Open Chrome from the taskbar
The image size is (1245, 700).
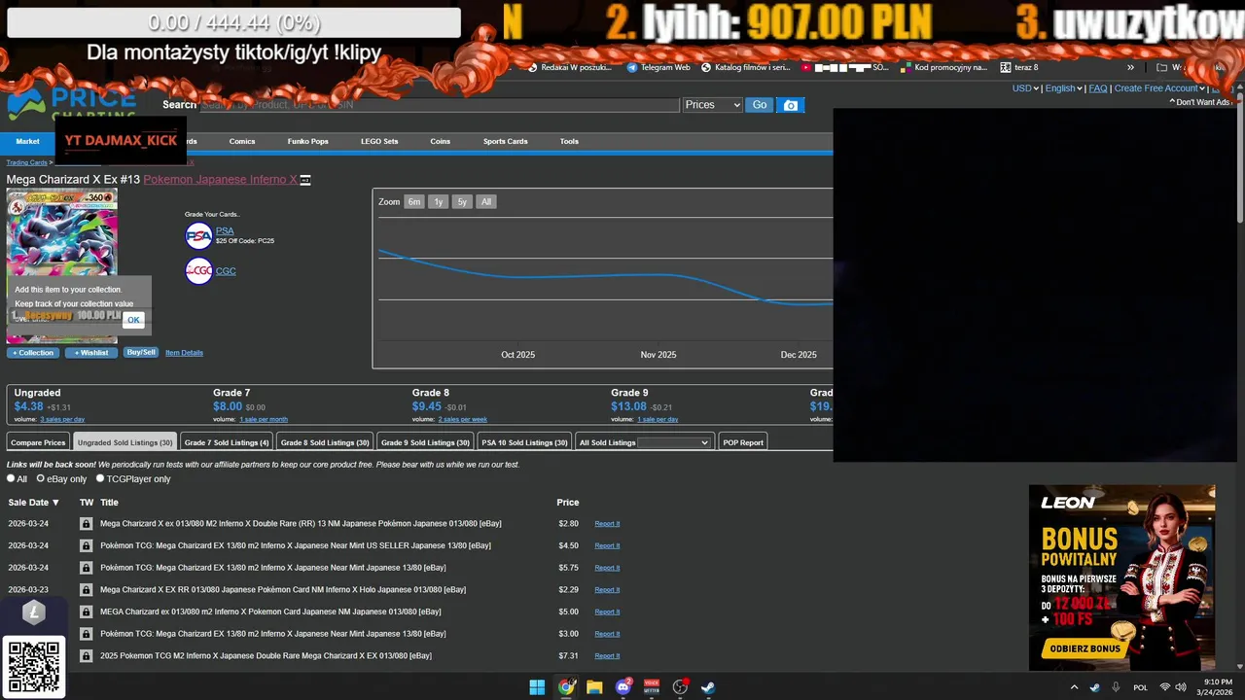pyautogui.click(x=566, y=687)
